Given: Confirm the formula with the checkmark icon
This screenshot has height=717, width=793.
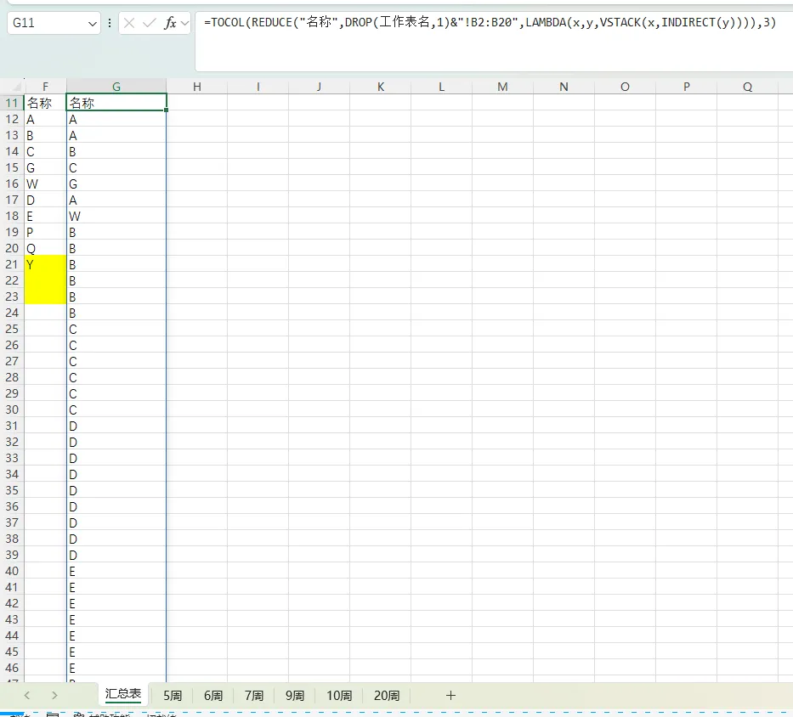Looking at the screenshot, I should pyautogui.click(x=150, y=23).
